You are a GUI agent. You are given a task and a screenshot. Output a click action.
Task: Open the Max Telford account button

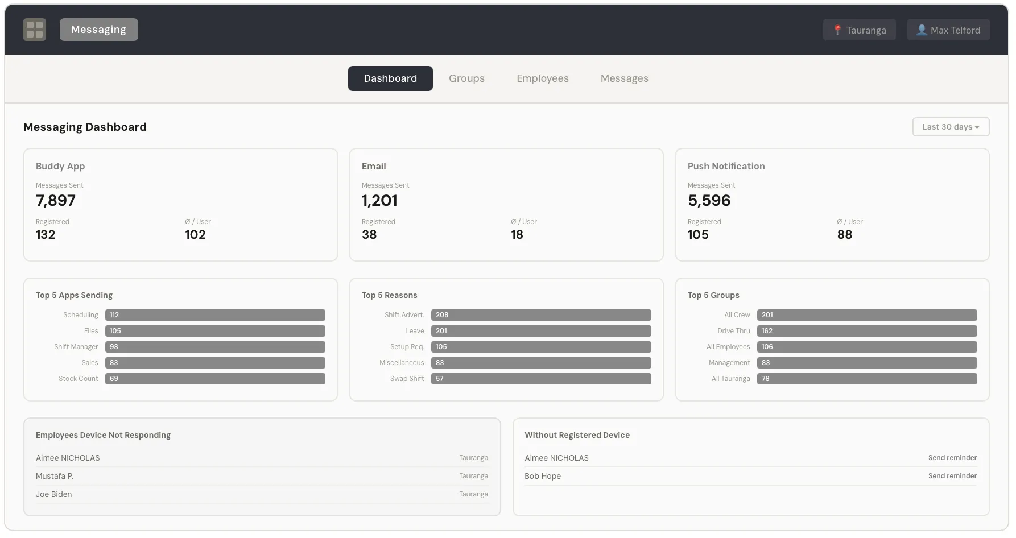pyautogui.click(x=948, y=30)
